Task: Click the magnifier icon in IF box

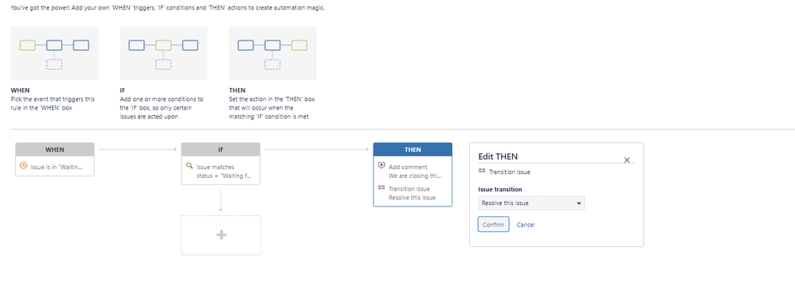Action: pos(189,165)
